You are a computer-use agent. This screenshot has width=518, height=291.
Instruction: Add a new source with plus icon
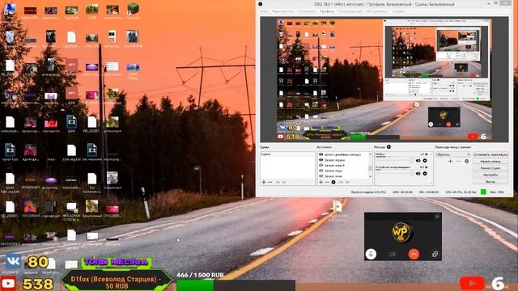321,182
